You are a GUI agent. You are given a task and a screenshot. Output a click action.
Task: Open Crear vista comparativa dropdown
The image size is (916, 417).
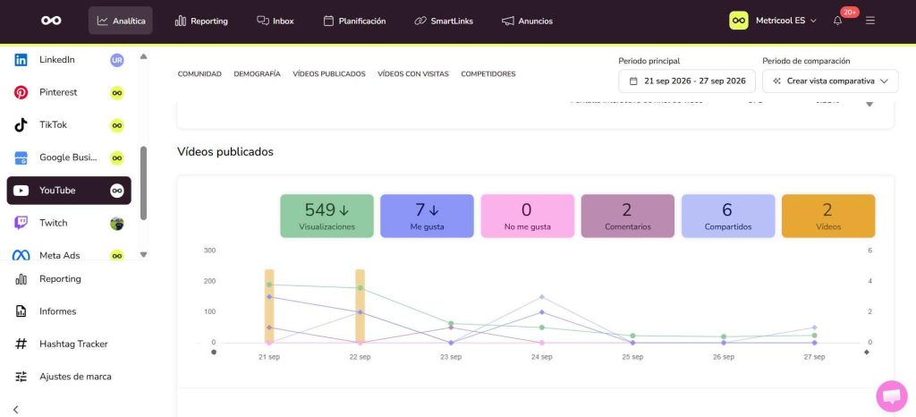coord(830,81)
